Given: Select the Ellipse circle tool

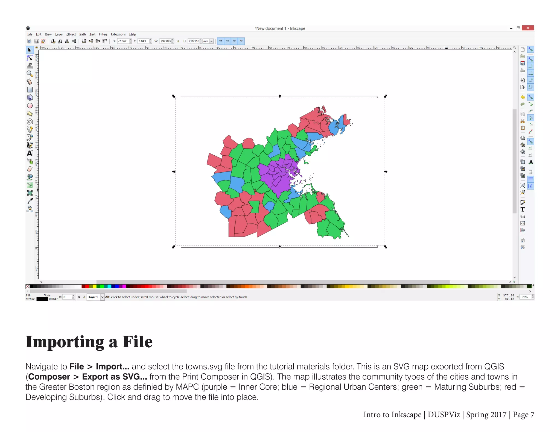Looking at the screenshot, I should click(x=30, y=106).
